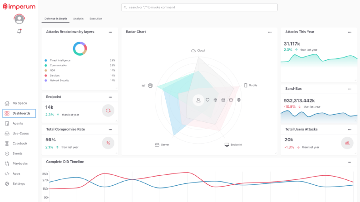Open the Agents icon in sidebar
The image size is (360, 202).
coord(7,124)
